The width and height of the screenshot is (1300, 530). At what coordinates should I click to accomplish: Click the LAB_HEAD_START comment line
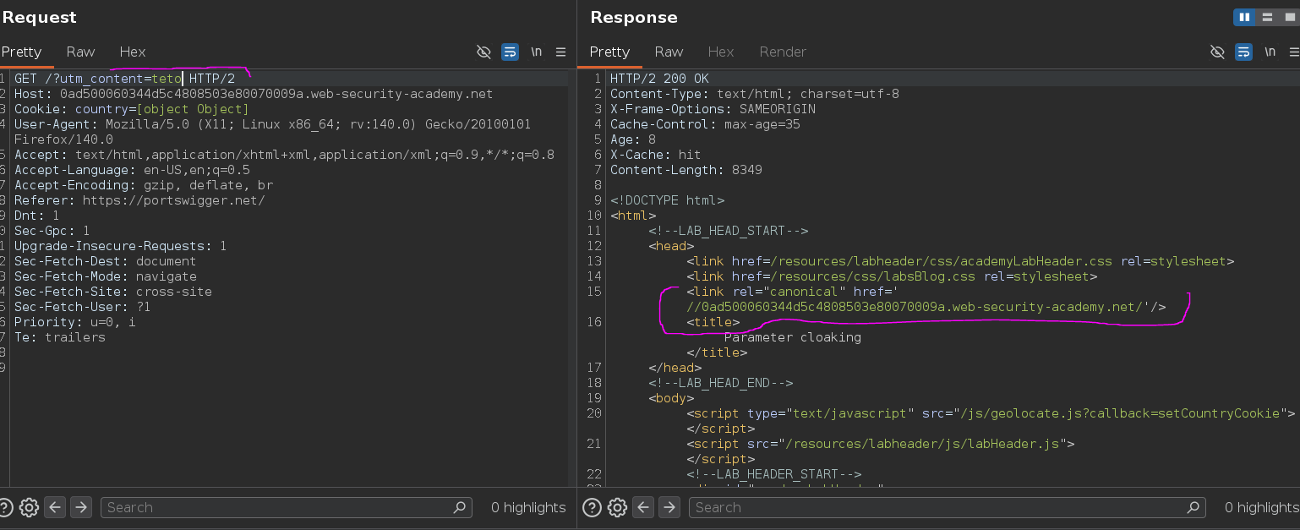(729, 231)
